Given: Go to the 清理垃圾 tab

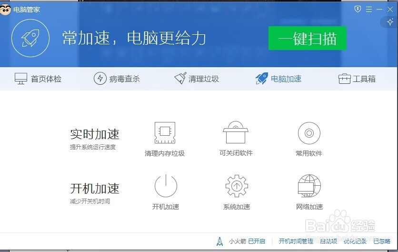Looking at the screenshot, I should pos(197,78).
